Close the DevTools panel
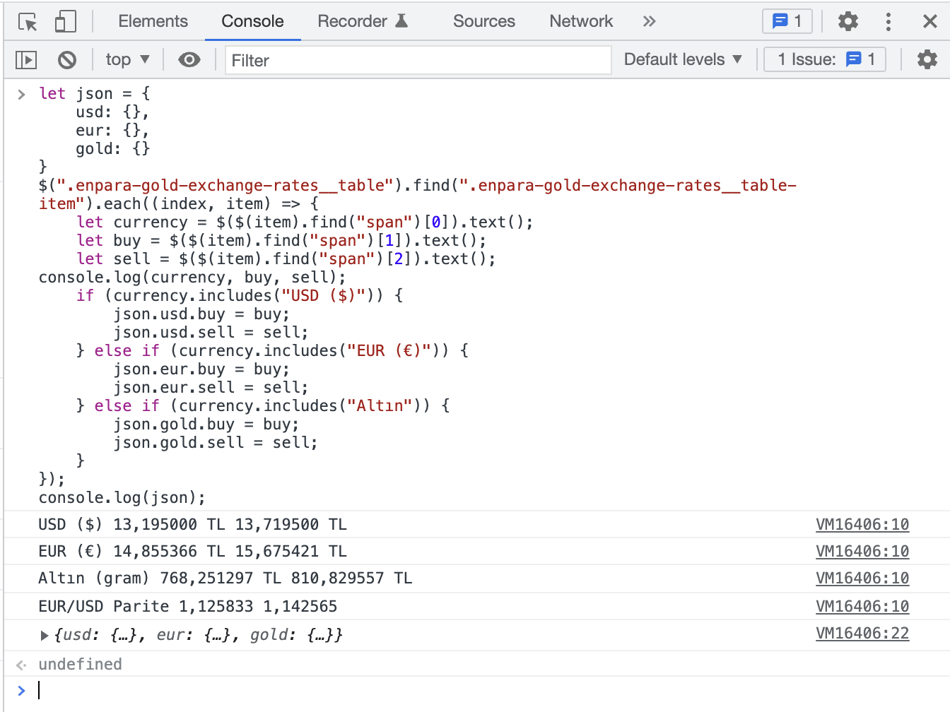Image resolution: width=950 pixels, height=712 pixels. click(x=930, y=21)
